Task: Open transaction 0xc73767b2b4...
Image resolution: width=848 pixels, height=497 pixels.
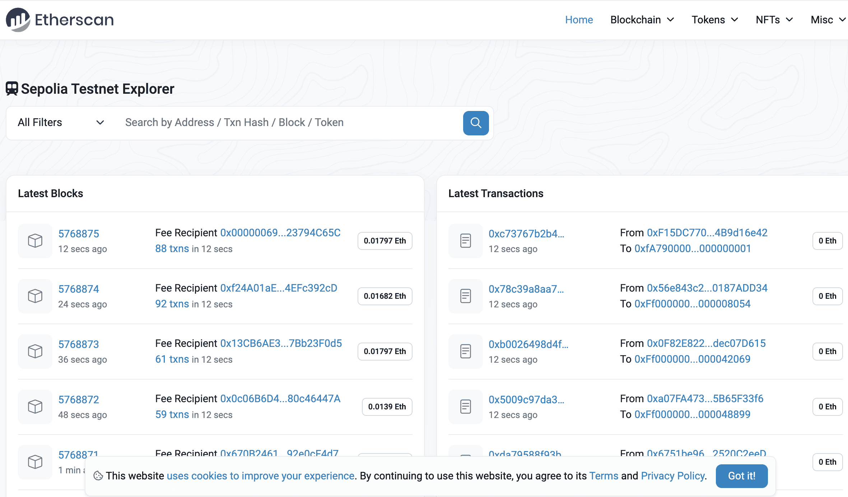Action: (x=526, y=234)
